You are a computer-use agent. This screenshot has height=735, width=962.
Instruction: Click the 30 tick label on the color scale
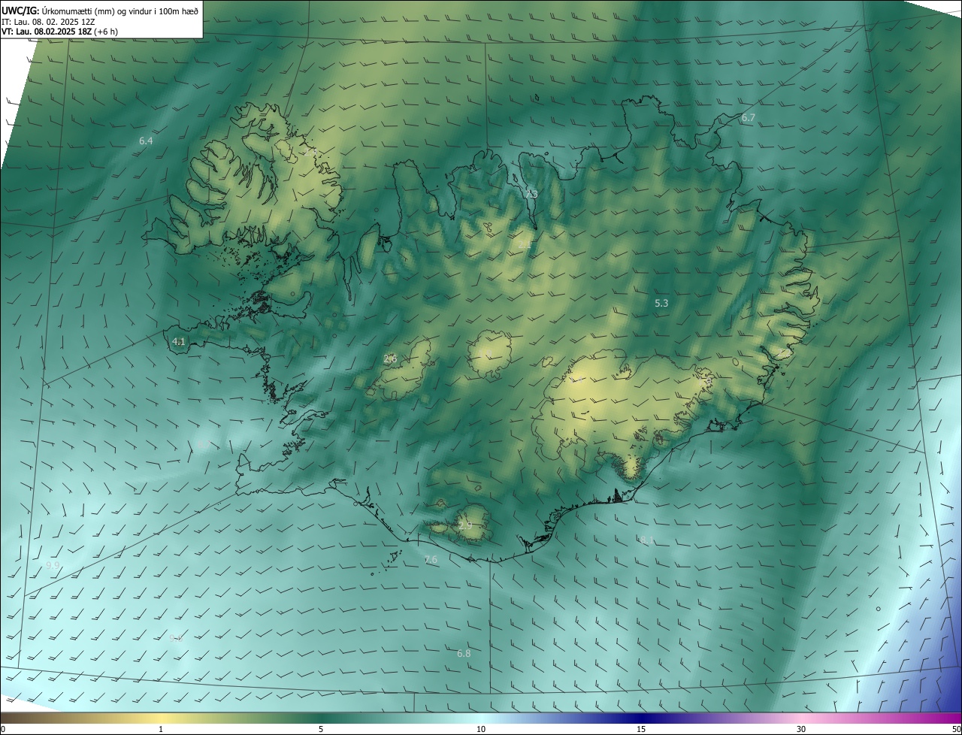[801, 729]
